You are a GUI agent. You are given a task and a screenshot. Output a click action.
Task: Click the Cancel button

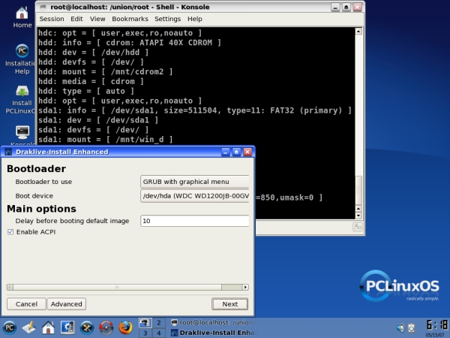pos(26,304)
